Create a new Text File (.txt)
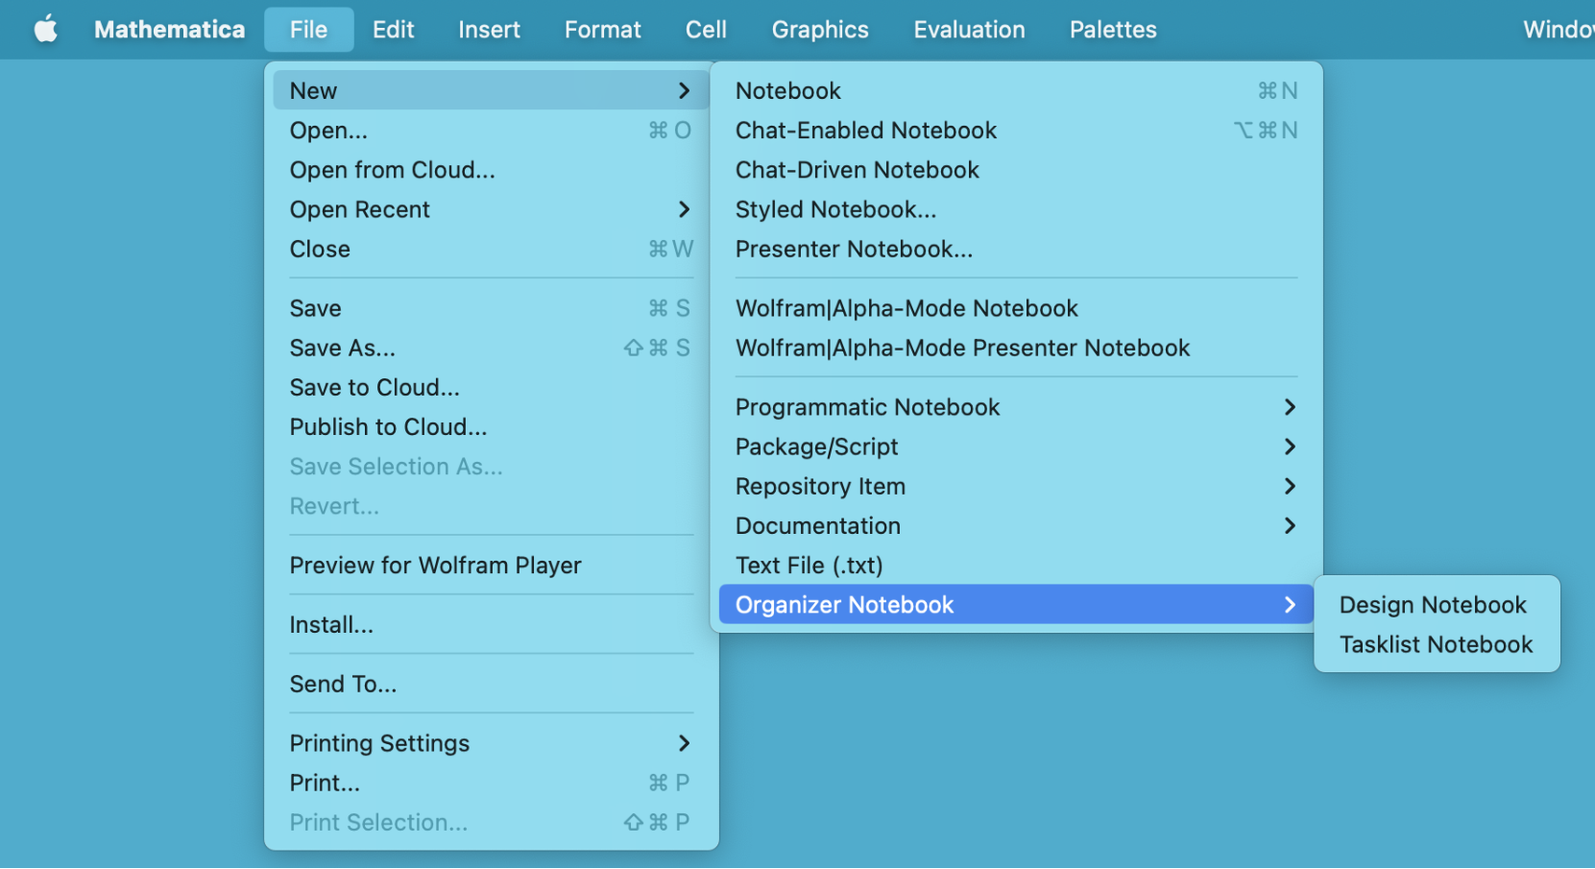The height and width of the screenshot is (869, 1595). pyautogui.click(x=809, y=566)
